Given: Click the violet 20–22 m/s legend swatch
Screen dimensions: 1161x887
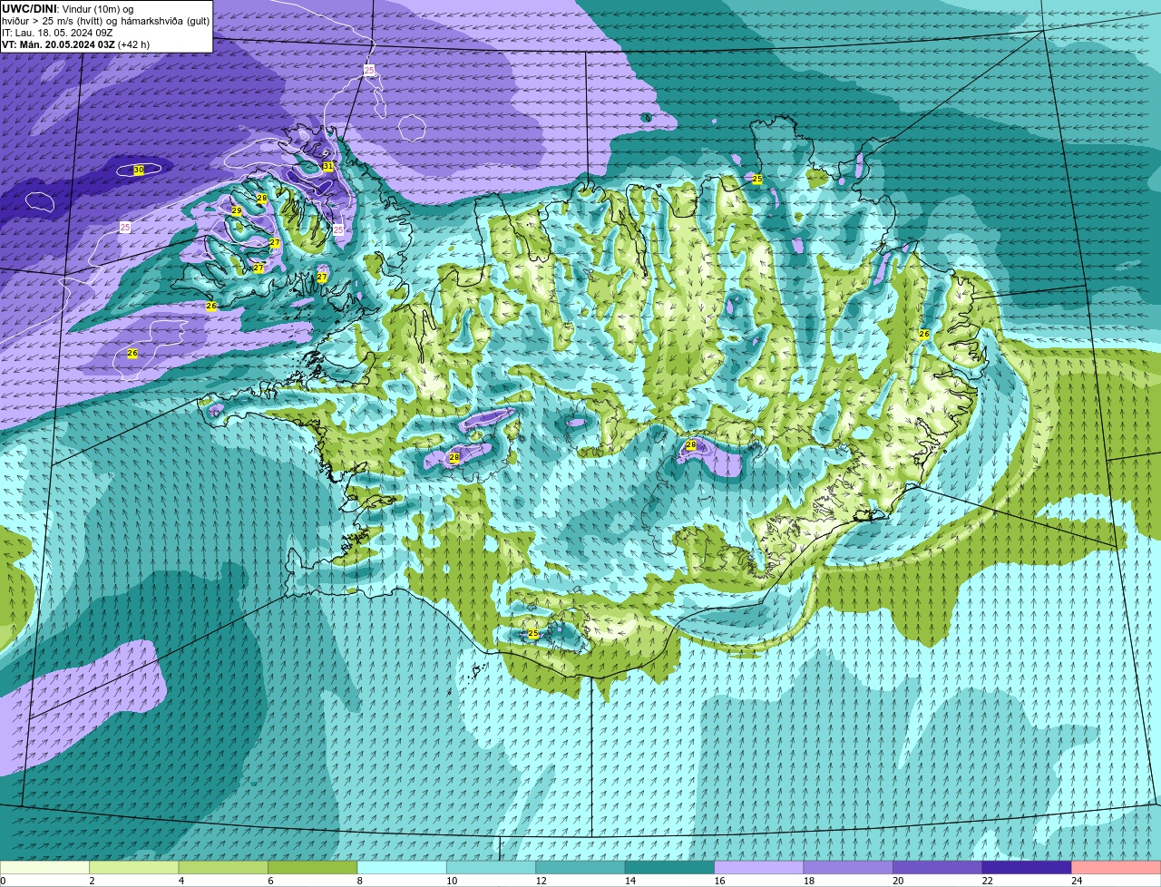Looking at the screenshot, I should (938, 867).
